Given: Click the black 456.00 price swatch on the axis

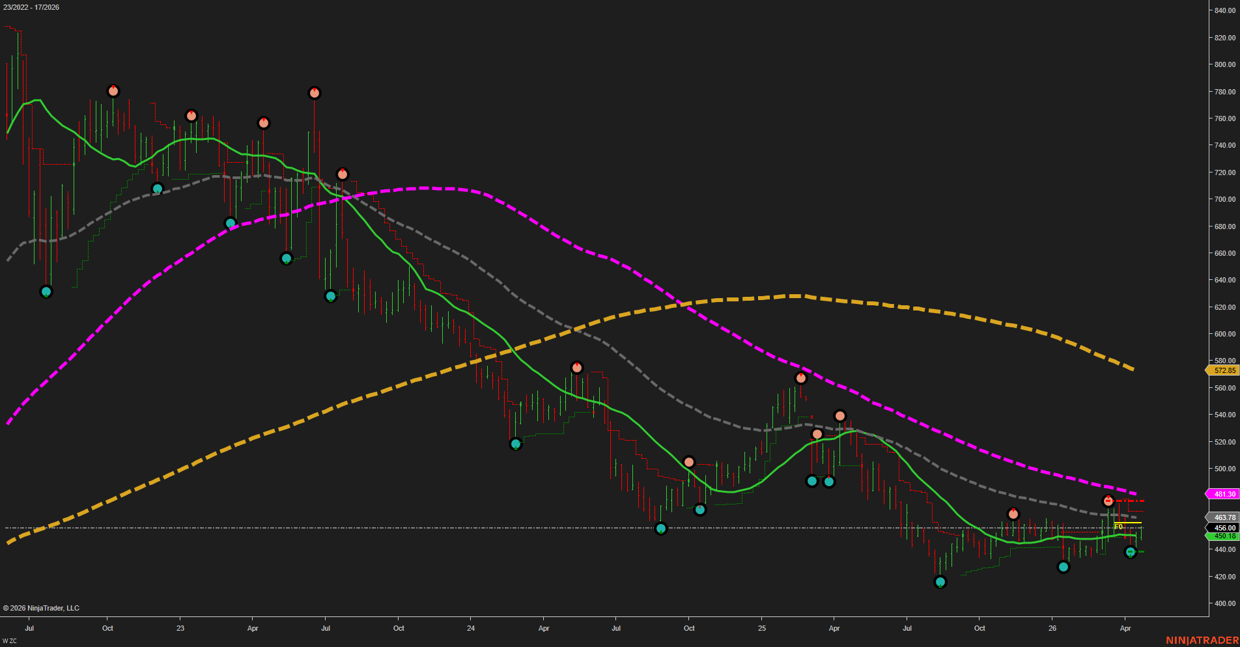Looking at the screenshot, I should (x=1223, y=528).
